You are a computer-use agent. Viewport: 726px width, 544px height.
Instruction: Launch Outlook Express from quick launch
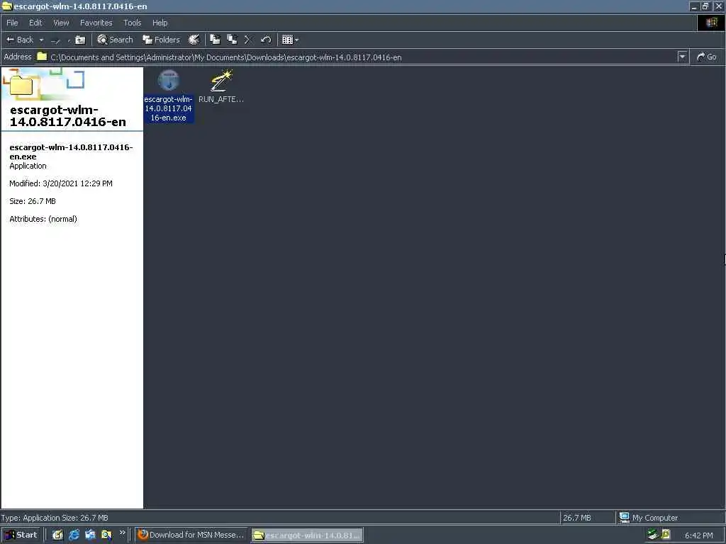tap(90, 535)
